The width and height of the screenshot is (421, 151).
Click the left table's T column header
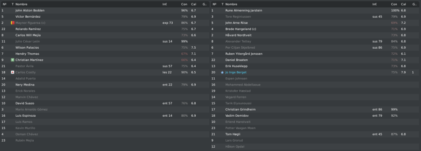[x=13, y=4]
